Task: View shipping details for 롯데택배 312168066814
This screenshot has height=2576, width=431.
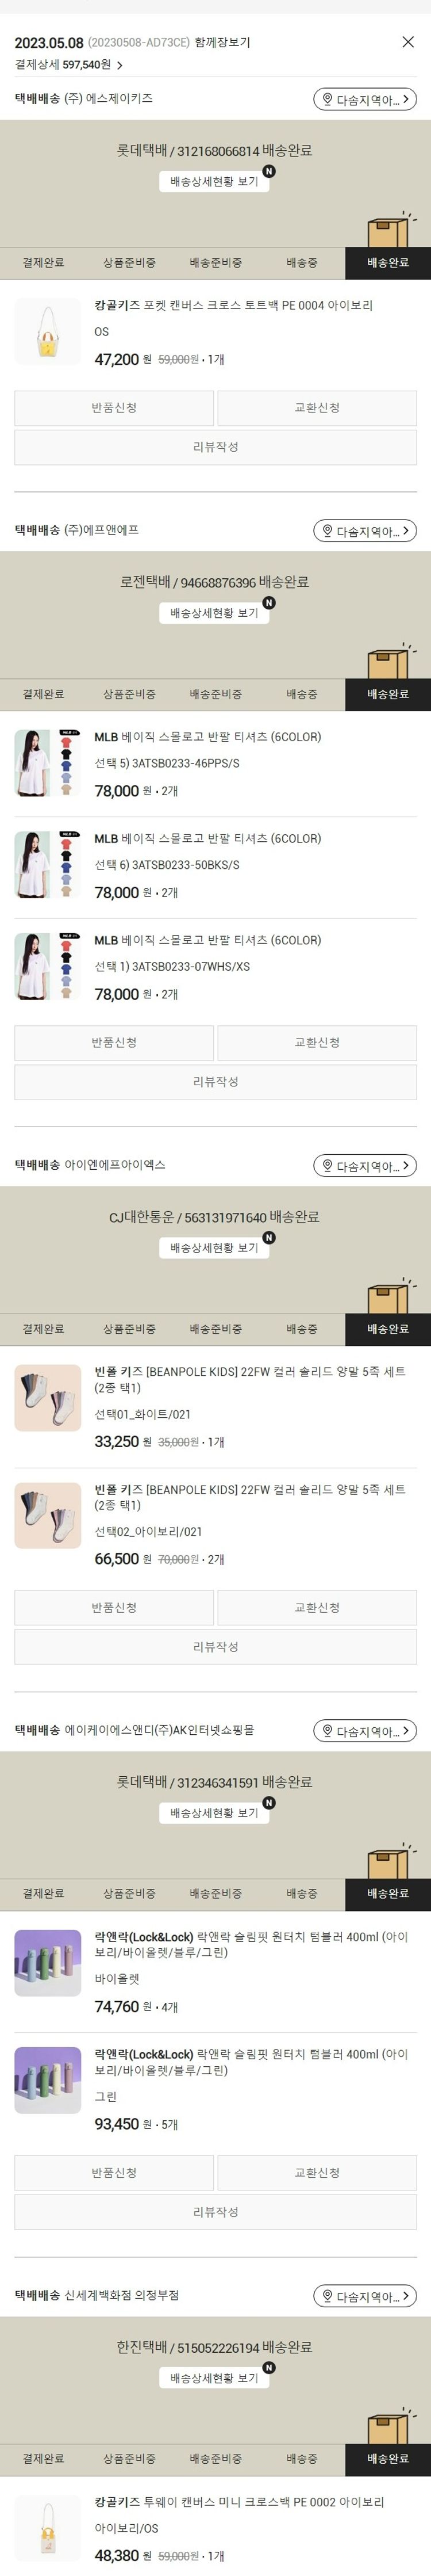Action: point(214,181)
